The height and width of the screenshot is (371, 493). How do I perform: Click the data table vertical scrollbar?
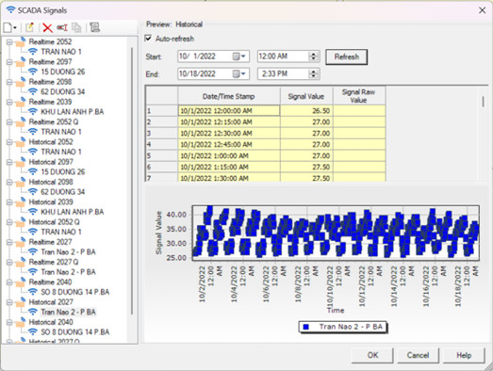point(484,102)
